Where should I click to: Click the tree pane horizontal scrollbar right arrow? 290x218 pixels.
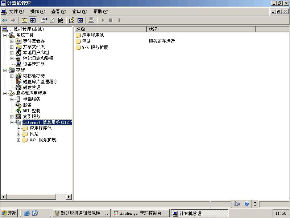[x=69, y=197]
